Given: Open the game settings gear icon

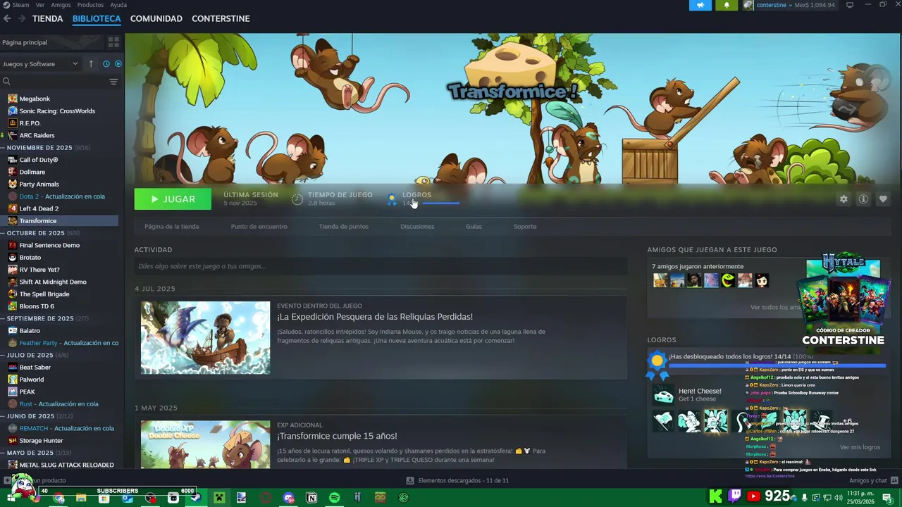Looking at the screenshot, I should pos(844,199).
